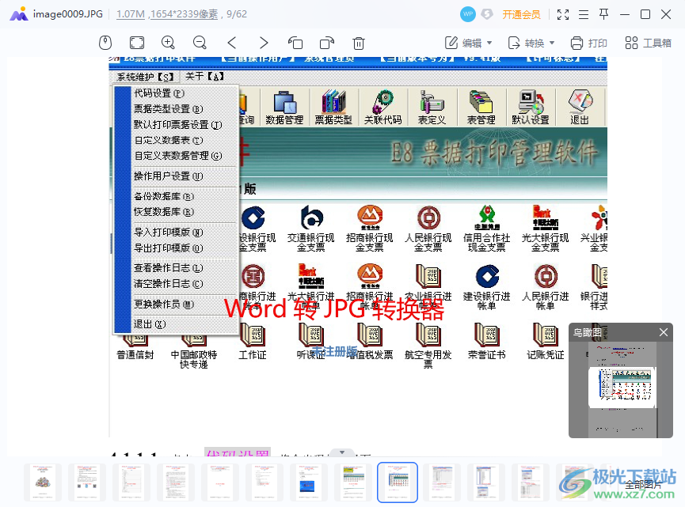Select the zoom out magnifier tool
This screenshot has height=507, width=685.
point(200,43)
